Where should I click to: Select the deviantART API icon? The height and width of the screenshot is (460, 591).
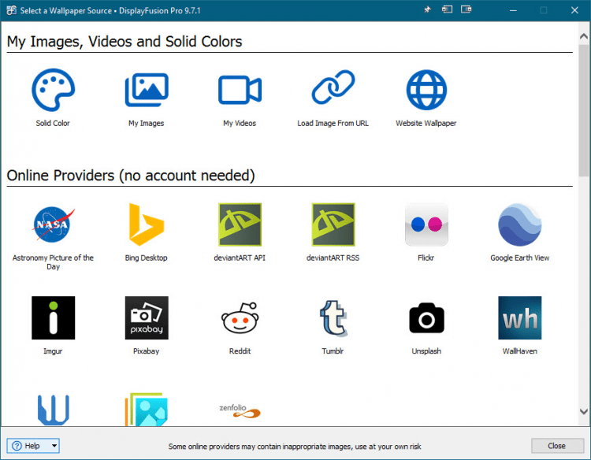tap(240, 224)
